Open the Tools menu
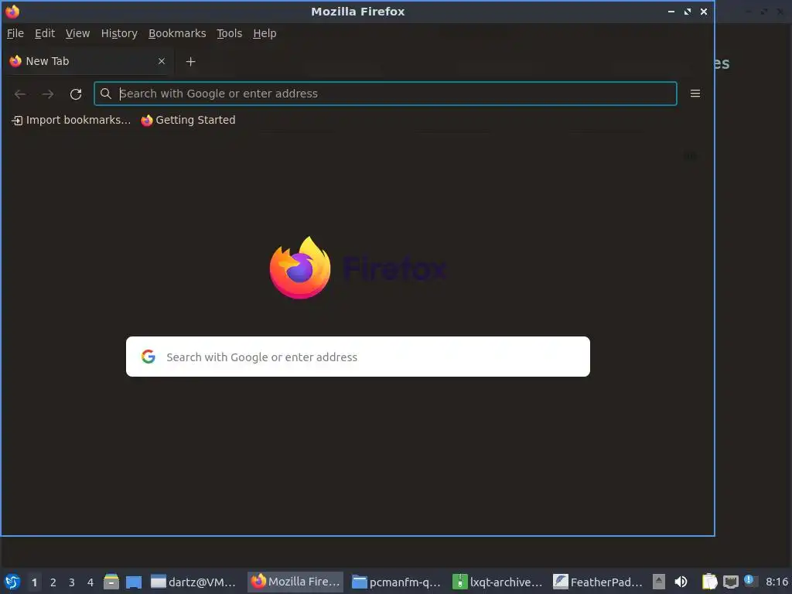Image resolution: width=792 pixels, height=594 pixels. coord(229,33)
